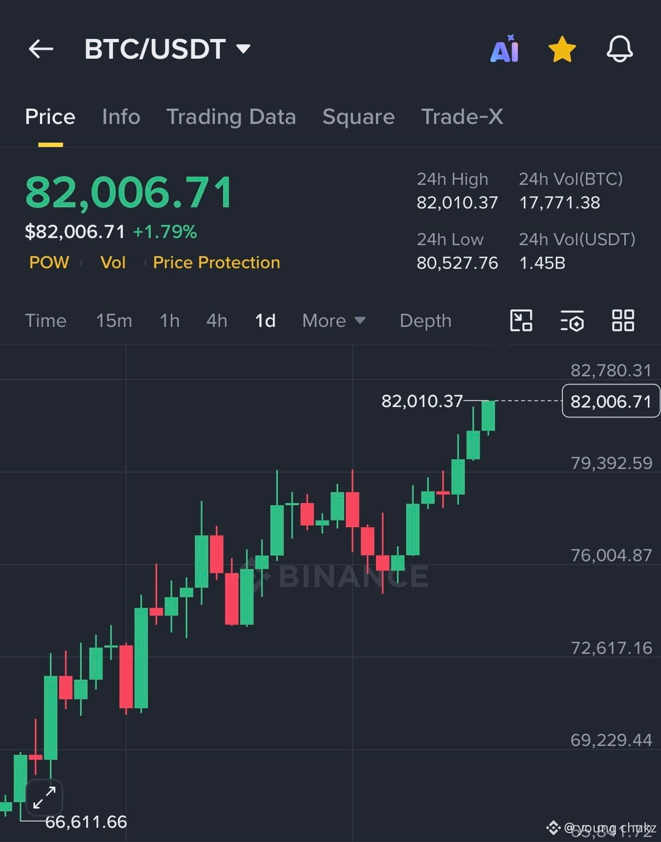Tap the axis label 69,229.44
Image resolution: width=661 pixels, height=842 pixels.
[x=612, y=740]
